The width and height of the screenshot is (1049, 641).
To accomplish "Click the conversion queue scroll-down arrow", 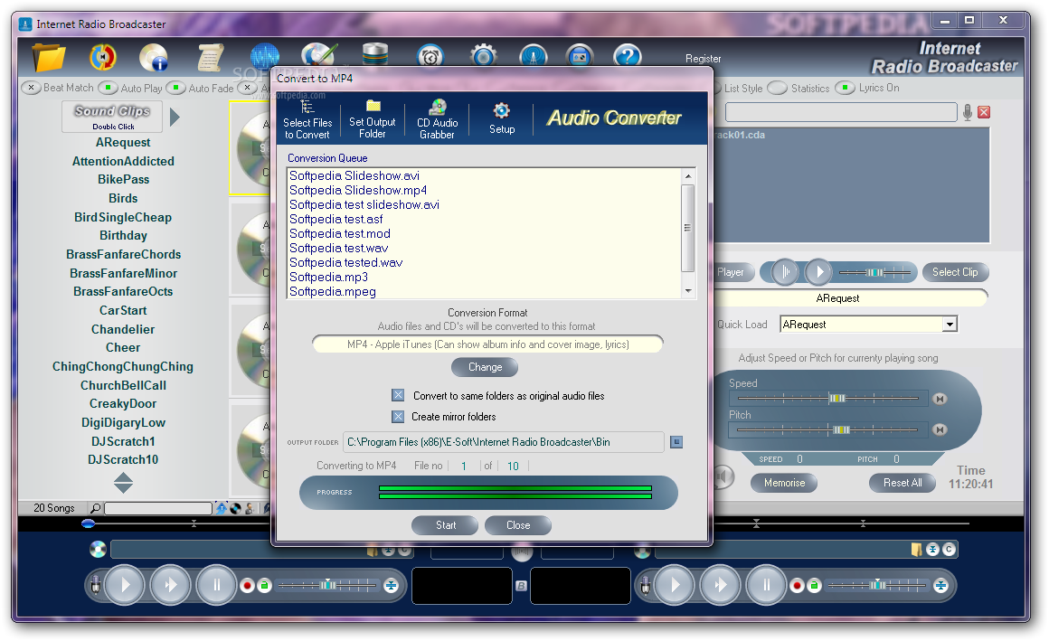I will tap(688, 291).
